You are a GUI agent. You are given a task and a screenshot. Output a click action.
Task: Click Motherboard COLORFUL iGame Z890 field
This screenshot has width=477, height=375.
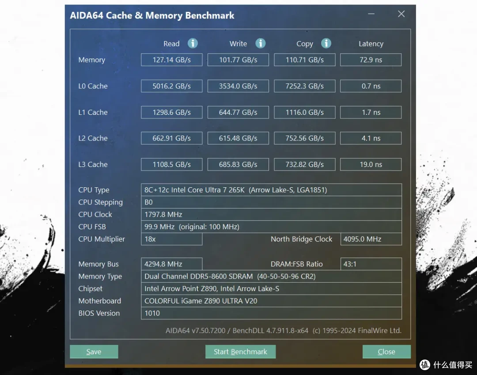point(271,301)
